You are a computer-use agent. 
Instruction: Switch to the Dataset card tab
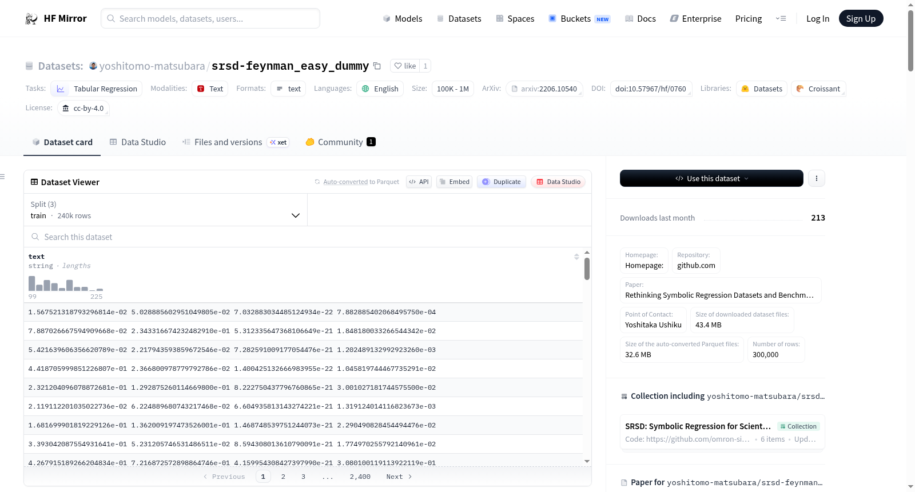tap(62, 142)
